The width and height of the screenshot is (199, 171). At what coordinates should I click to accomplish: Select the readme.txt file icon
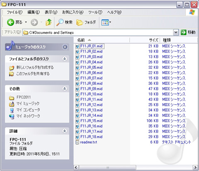pos(77,142)
